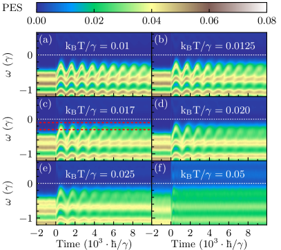Image resolution: width=281 pixels, height=250 pixels.
Task: Click panel label (d)
Action: tap(161, 104)
